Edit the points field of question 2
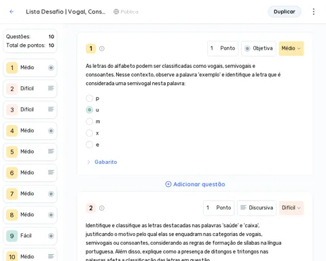This screenshot has height=261, width=326. point(219,208)
